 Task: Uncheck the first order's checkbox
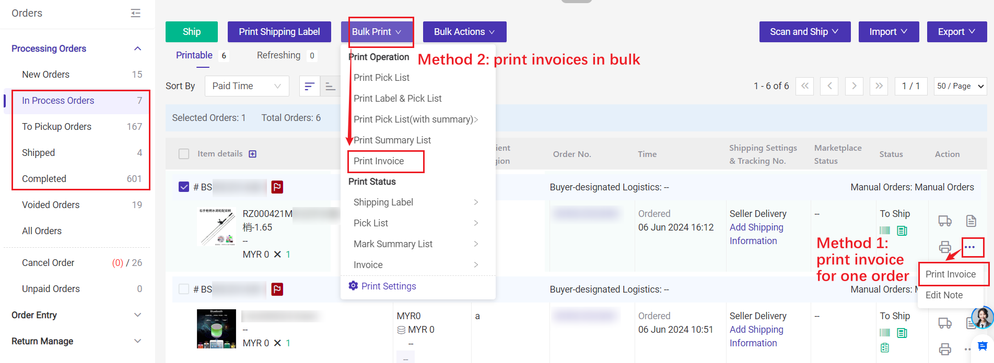click(x=184, y=187)
